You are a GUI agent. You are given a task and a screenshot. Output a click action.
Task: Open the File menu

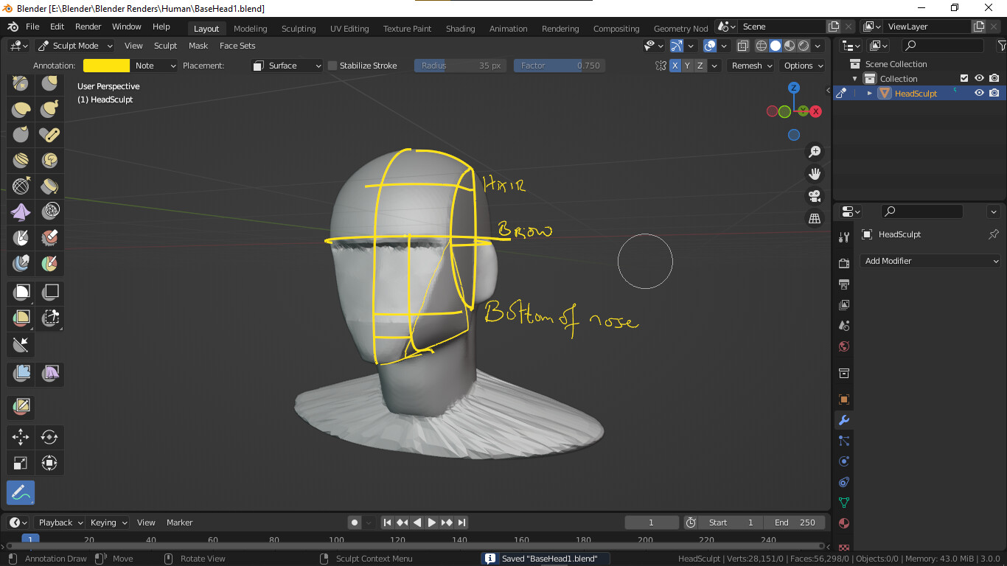coord(32,27)
